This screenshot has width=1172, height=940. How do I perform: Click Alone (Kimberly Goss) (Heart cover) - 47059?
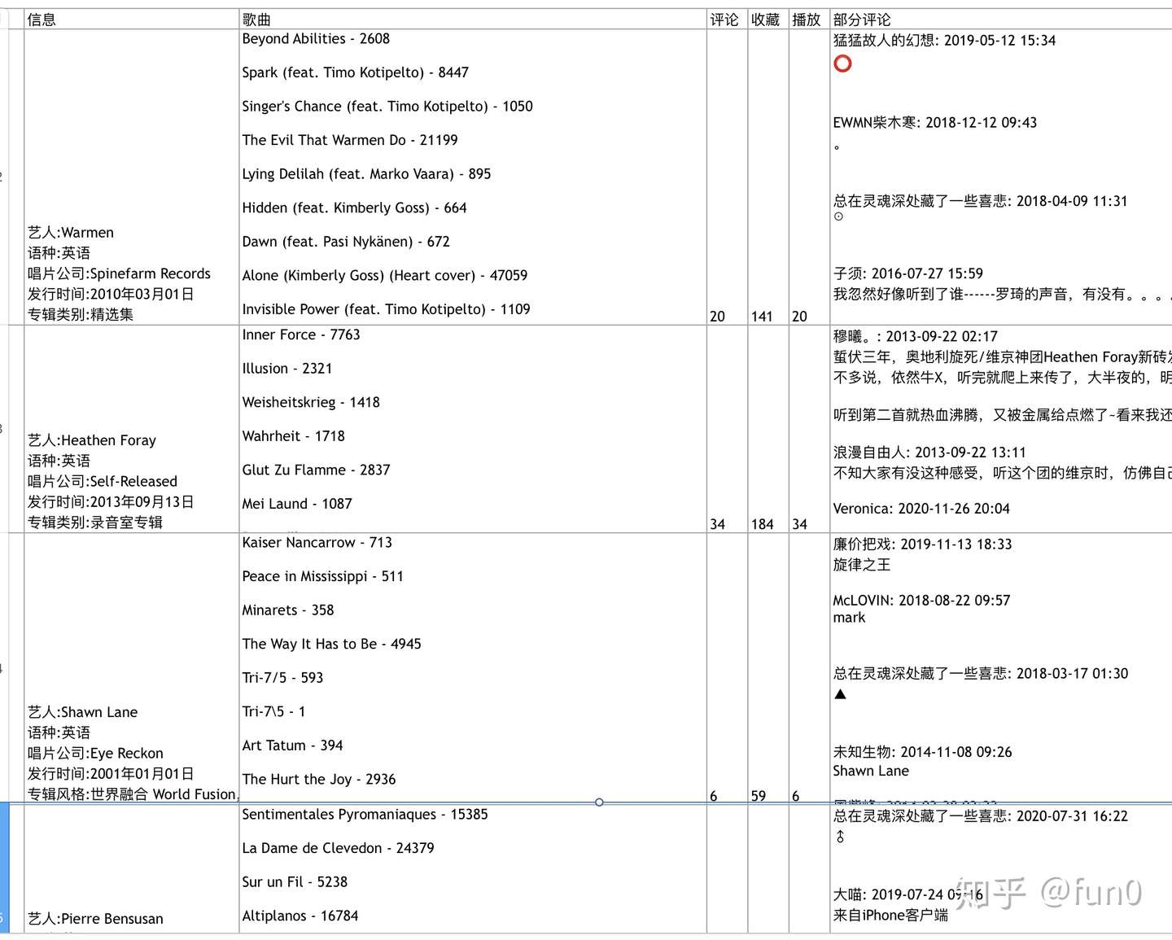pyautogui.click(x=385, y=275)
